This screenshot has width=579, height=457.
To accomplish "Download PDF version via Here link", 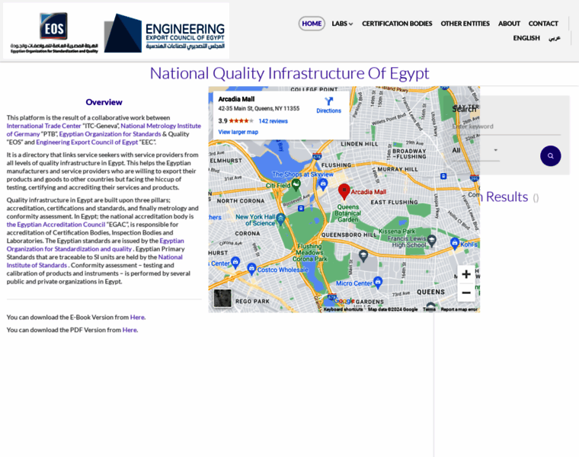I will (130, 330).
